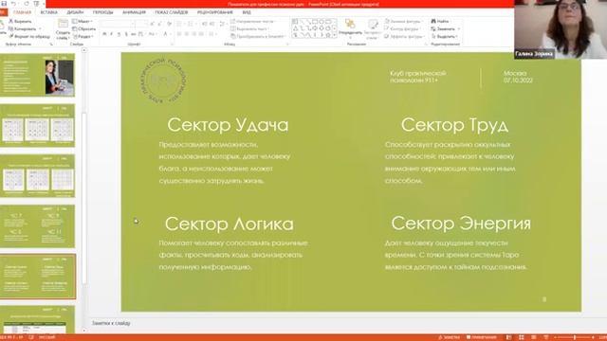Expand the Раздел (Section) dropdown
Viewport: 607px width, 341px height.
[x=83, y=36]
